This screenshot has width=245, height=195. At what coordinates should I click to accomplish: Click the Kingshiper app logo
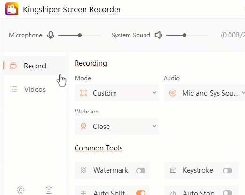point(12,9)
